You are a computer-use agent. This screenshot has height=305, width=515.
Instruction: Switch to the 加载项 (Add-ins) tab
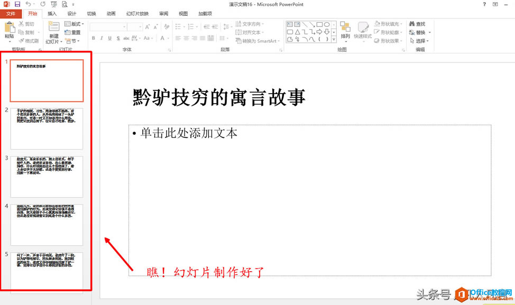pos(205,14)
